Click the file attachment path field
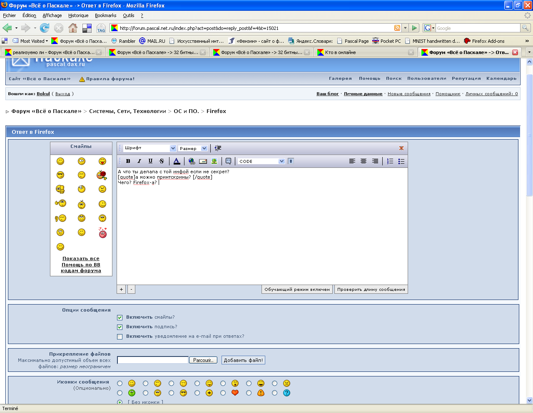533x413 pixels. point(153,360)
